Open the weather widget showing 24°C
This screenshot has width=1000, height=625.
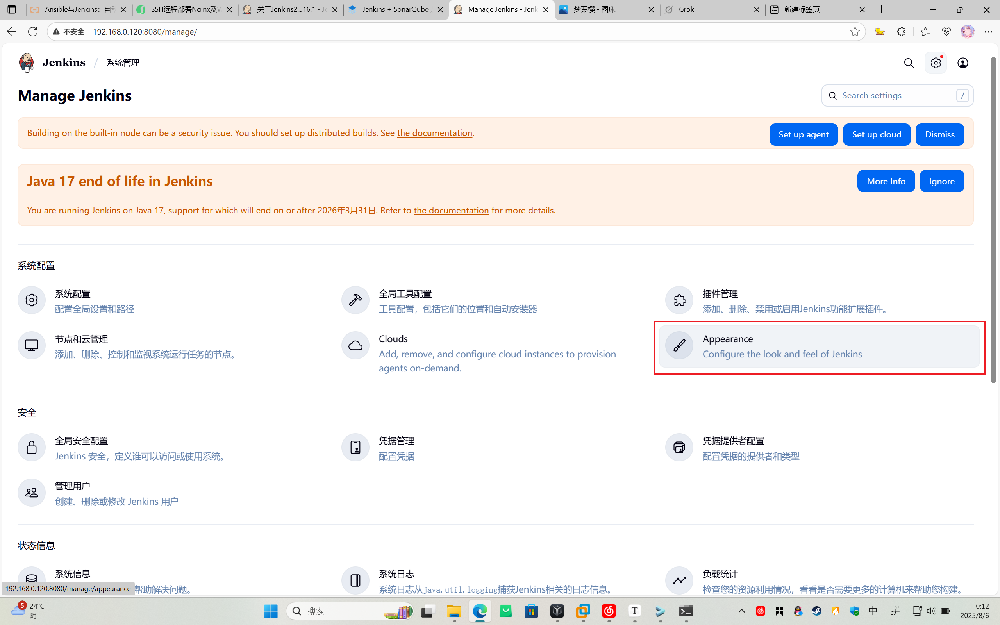28,611
